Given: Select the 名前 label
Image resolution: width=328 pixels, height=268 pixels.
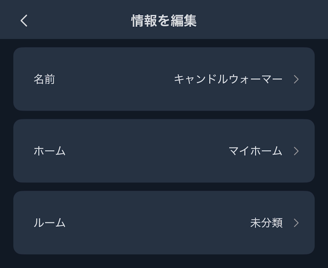Looking at the screenshot, I should click(x=44, y=79).
